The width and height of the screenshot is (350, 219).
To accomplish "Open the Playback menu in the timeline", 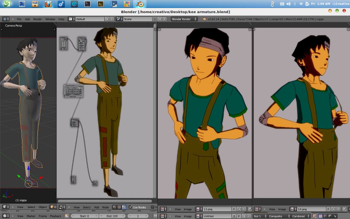I will [x=55, y=216].
